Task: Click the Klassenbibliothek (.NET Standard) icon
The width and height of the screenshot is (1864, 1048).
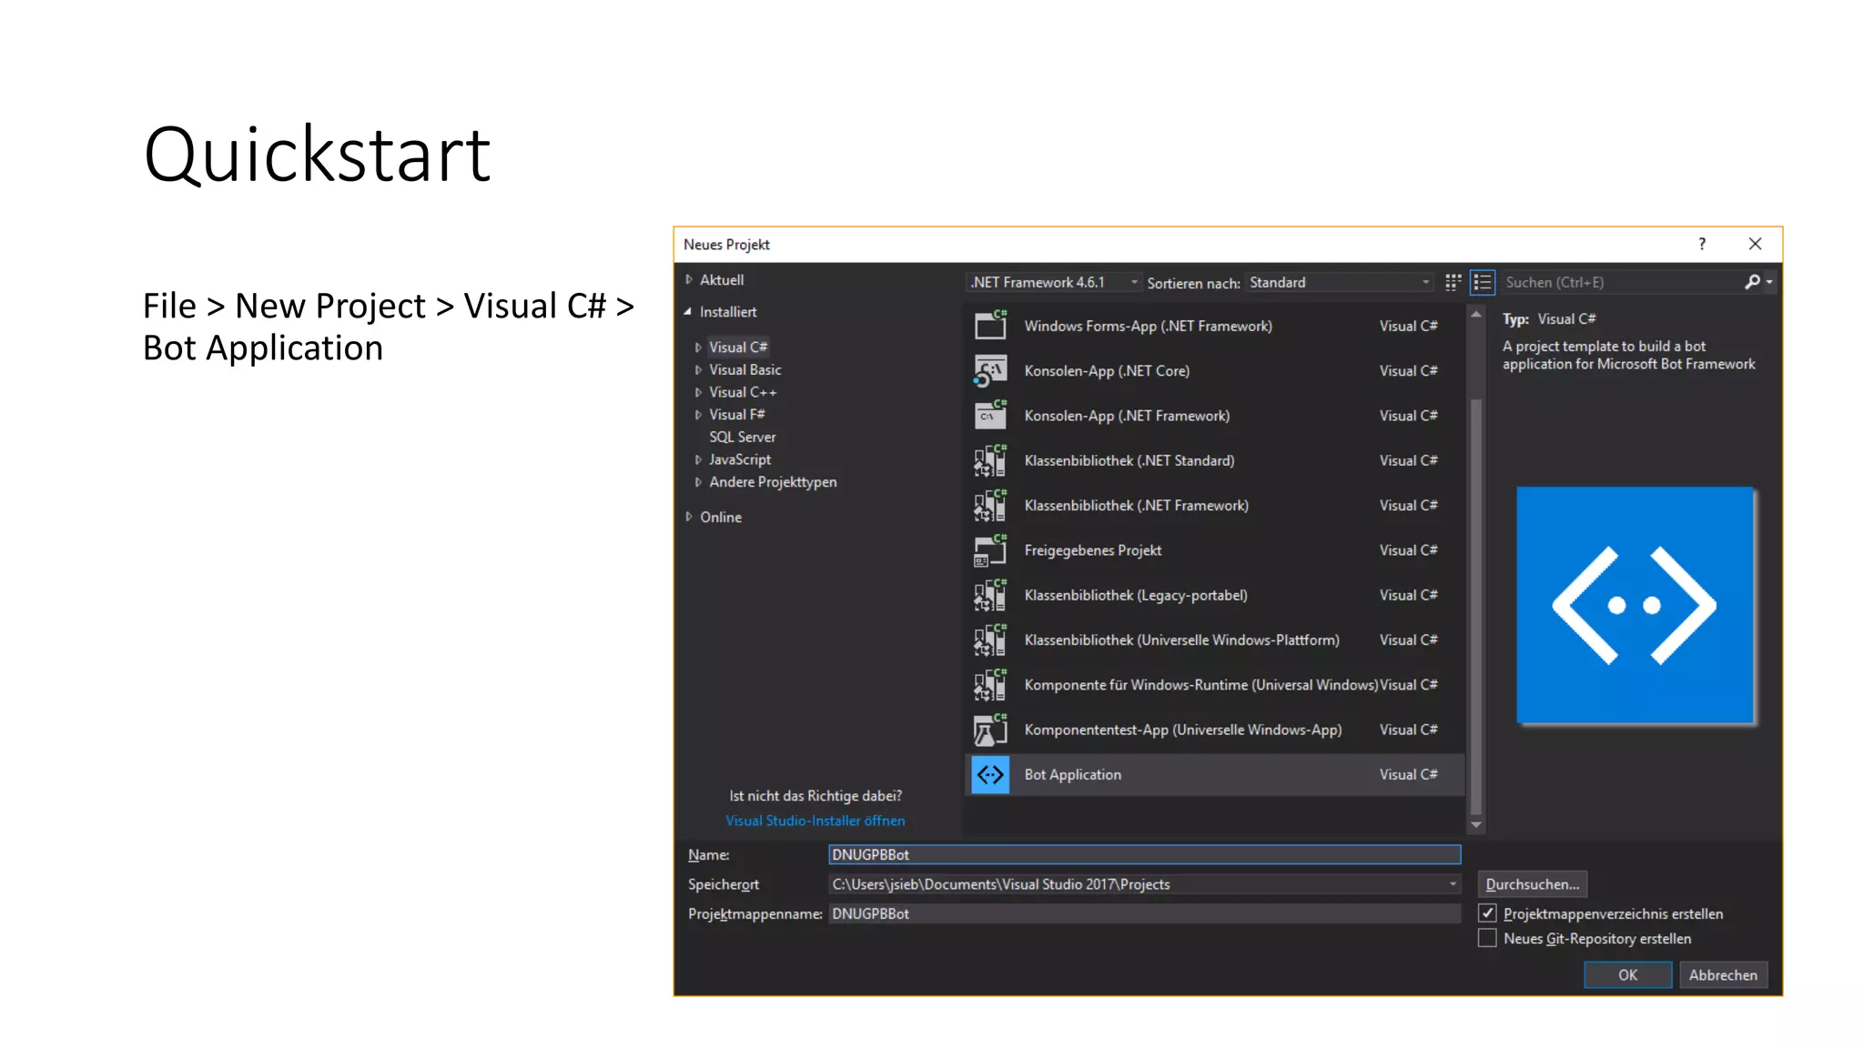Action: click(990, 460)
